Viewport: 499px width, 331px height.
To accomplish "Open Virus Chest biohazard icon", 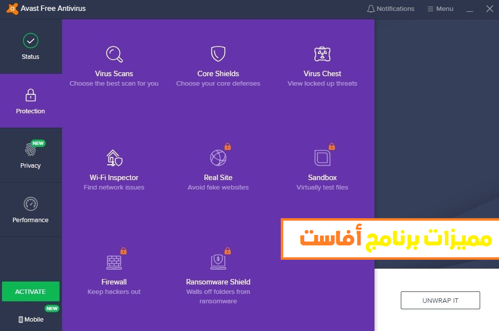I will click(x=322, y=54).
